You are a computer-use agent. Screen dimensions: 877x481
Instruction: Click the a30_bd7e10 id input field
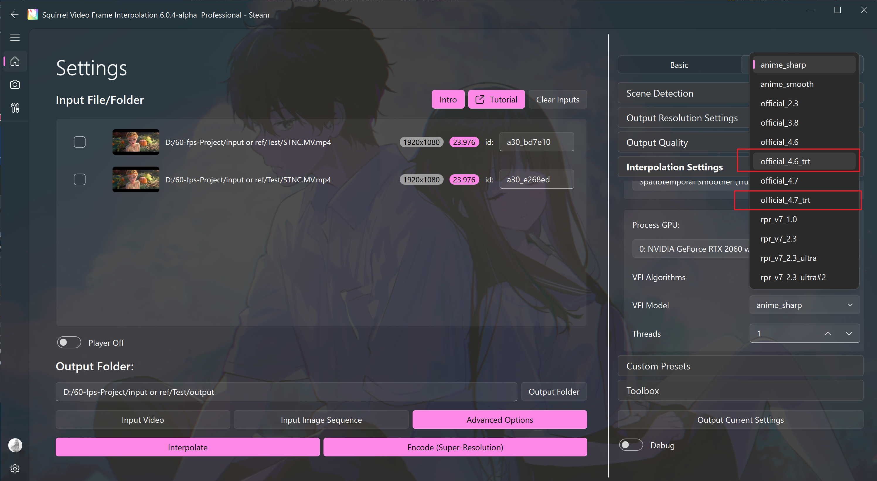tap(537, 142)
